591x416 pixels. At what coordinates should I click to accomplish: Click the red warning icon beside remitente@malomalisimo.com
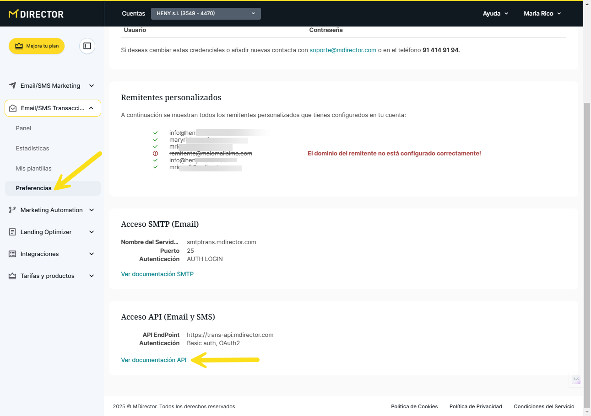pyautogui.click(x=156, y=154)
